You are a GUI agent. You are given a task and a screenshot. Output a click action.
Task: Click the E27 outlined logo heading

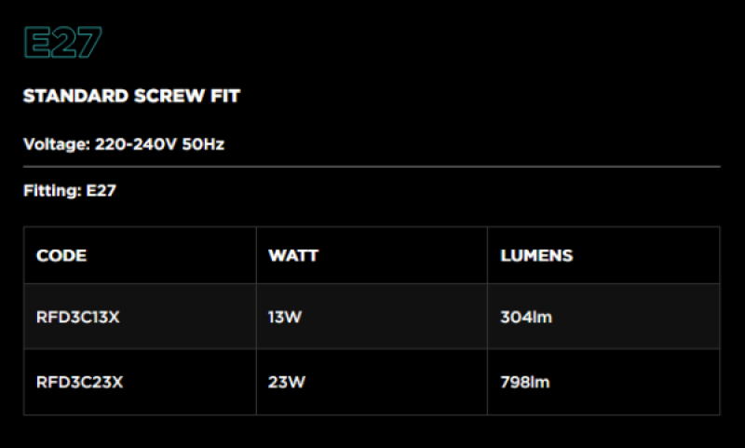(x=63, y=42)
